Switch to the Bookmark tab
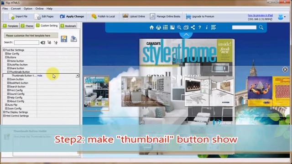The image size is (292, 164). tap(68, 26)
